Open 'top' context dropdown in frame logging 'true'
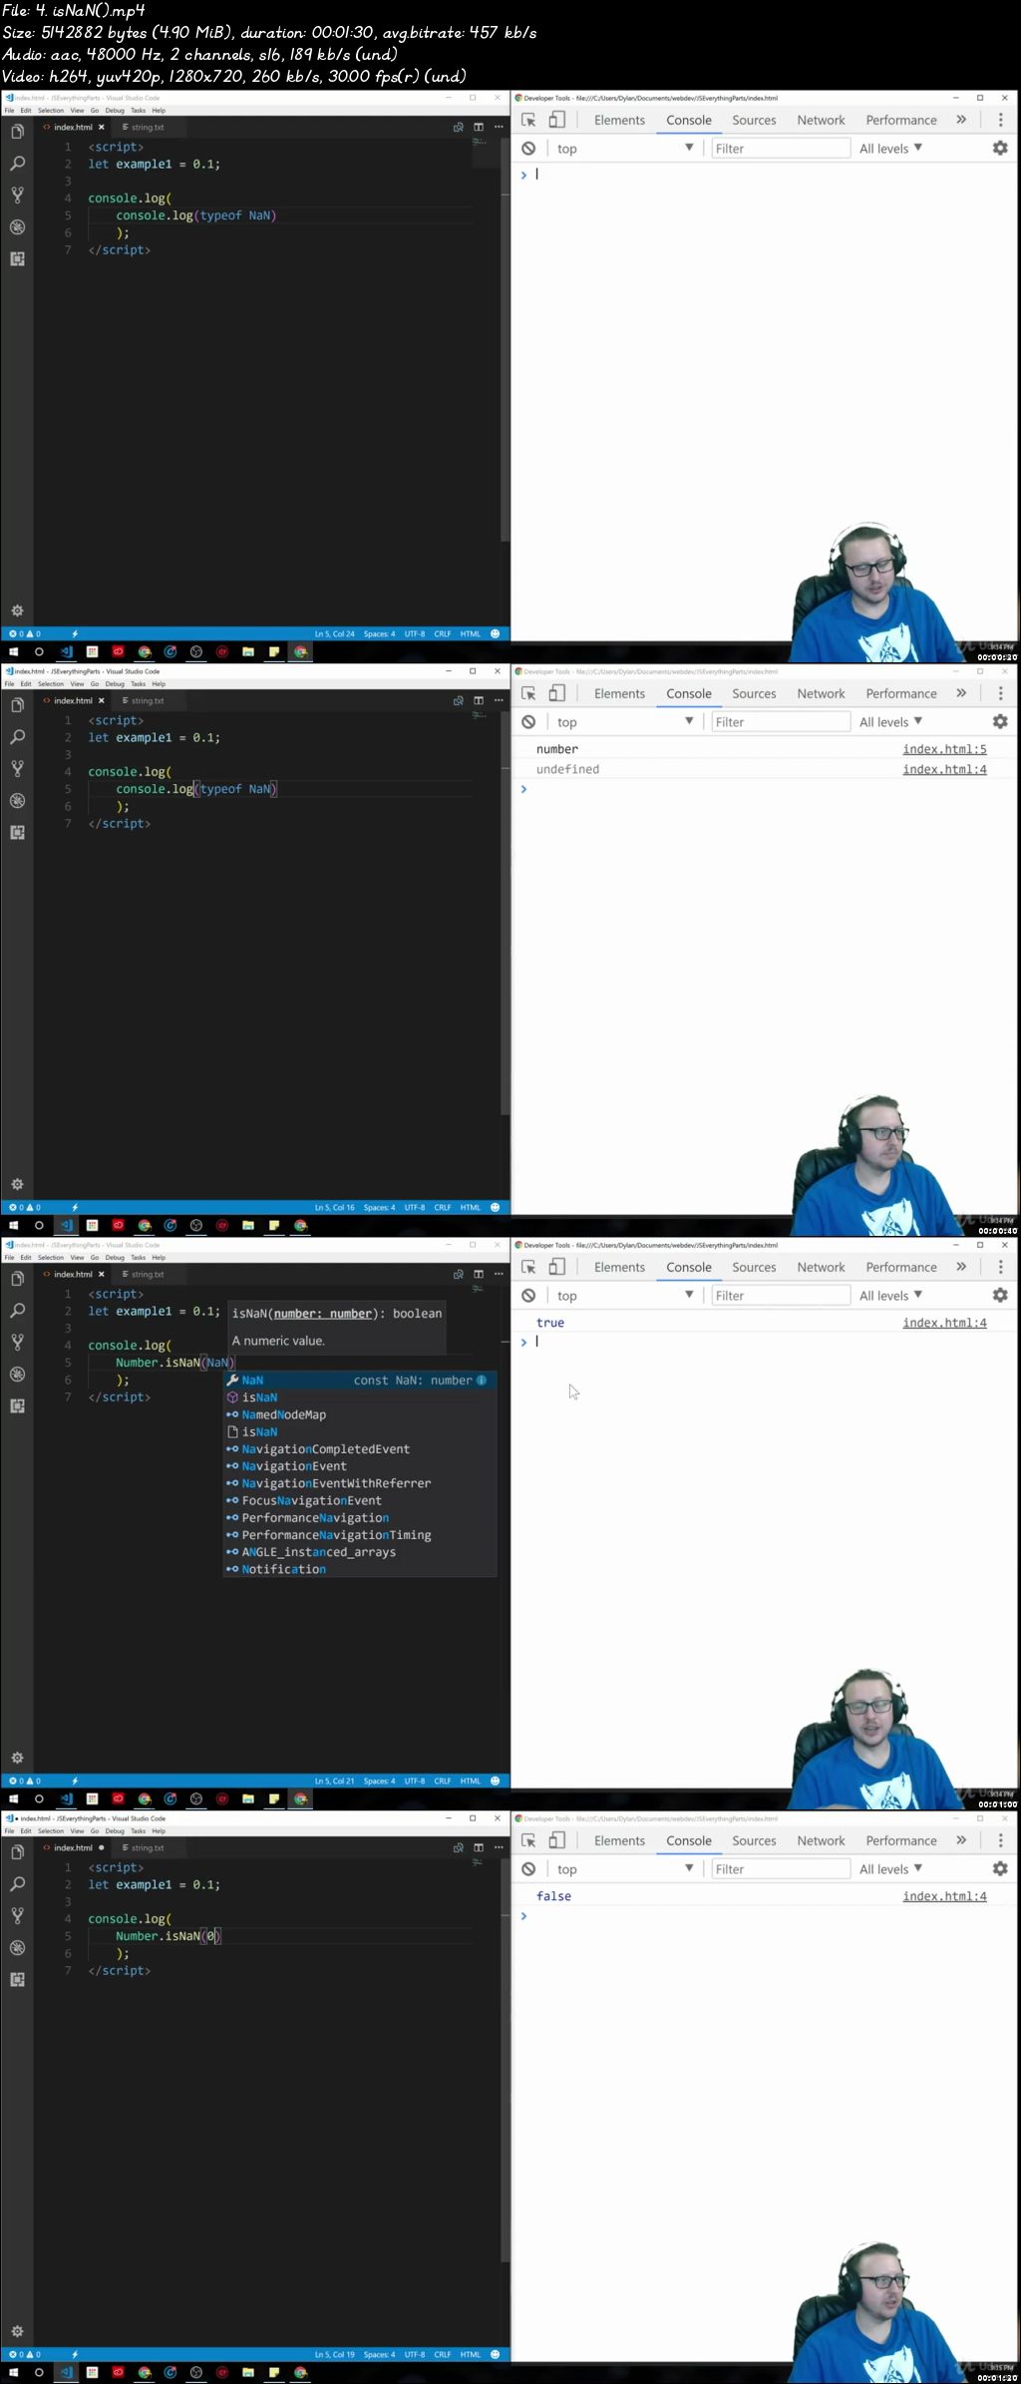 pos(624,1296)
